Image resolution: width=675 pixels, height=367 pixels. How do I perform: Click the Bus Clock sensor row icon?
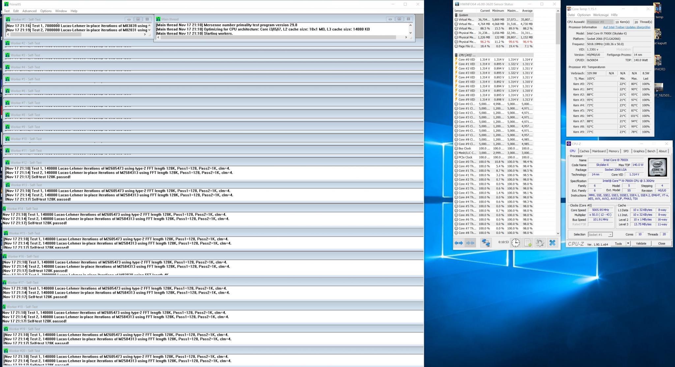point(456,148)
